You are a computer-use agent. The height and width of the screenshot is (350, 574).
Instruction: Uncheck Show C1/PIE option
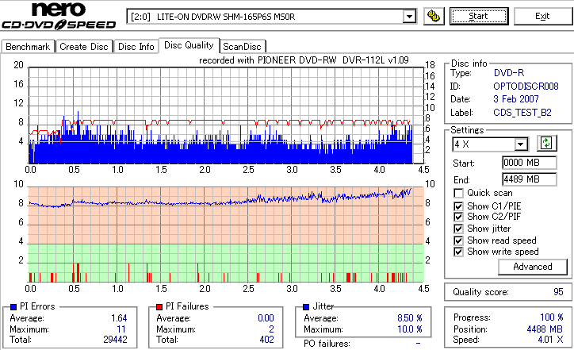(x=458, y=206)
